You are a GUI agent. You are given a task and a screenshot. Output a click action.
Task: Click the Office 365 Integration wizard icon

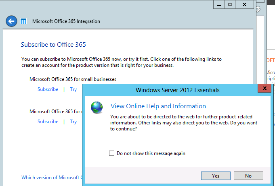pos(23,21)
